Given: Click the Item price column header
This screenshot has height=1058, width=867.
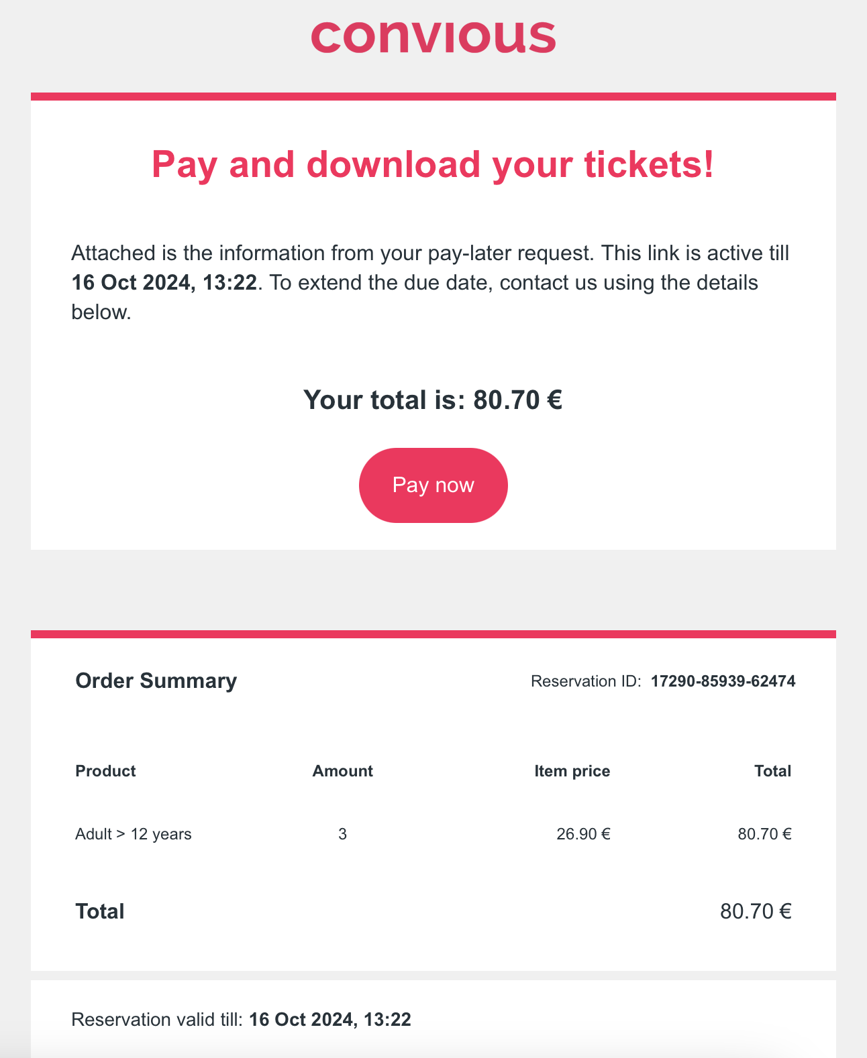Looking at the screenshot, I should click(572, 771).
